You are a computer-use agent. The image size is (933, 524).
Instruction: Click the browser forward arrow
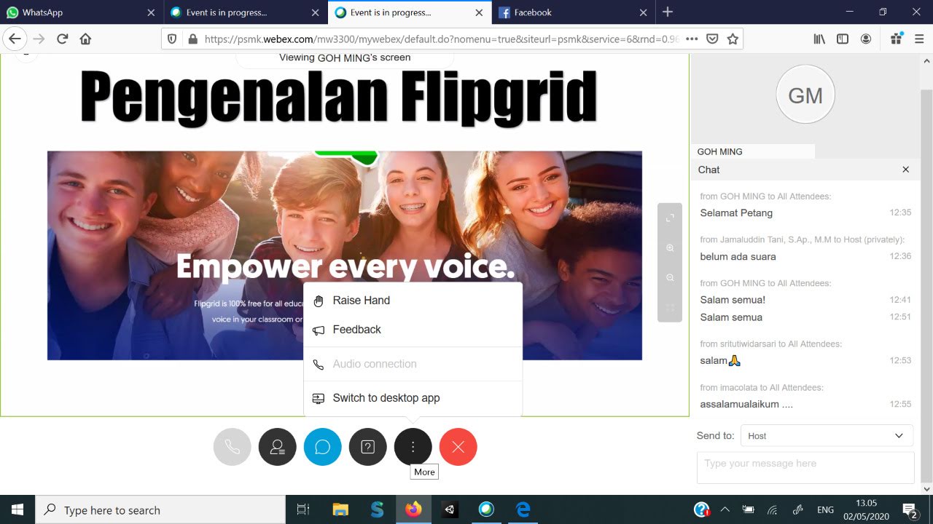point(39,39)
